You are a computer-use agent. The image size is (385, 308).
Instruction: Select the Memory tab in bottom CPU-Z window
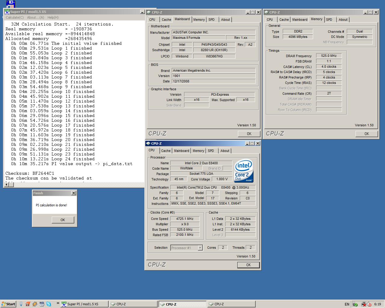pyautogui.click(x=198, y=151)
